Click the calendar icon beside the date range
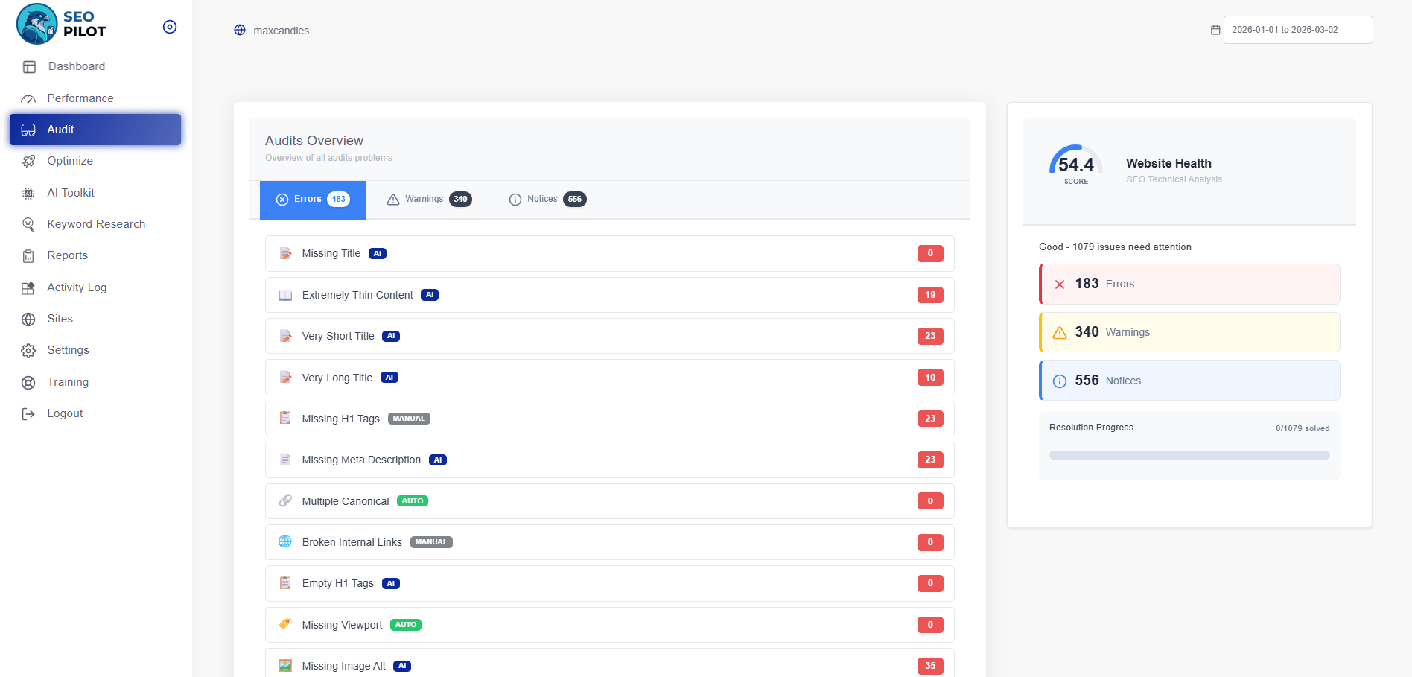This screenshot has width=1412, height=677. (x=1215, y=29)
